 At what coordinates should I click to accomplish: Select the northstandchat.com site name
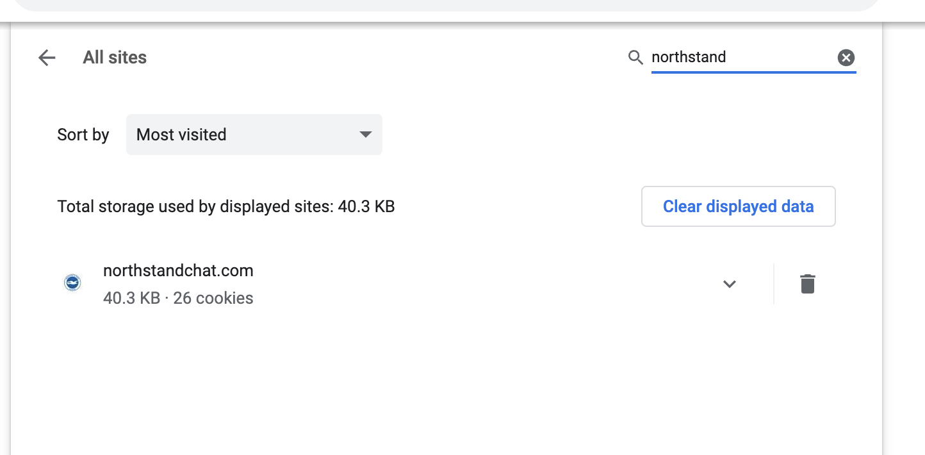point(178,270)
